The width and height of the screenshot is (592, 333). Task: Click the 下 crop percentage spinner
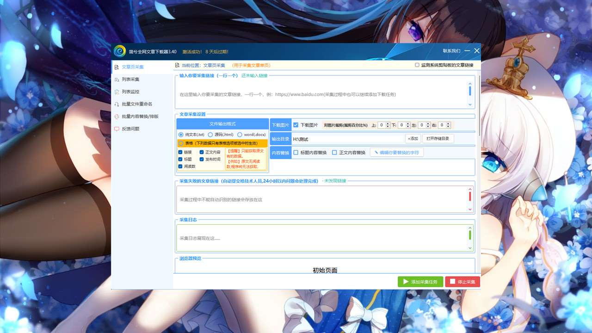(404, 125)
